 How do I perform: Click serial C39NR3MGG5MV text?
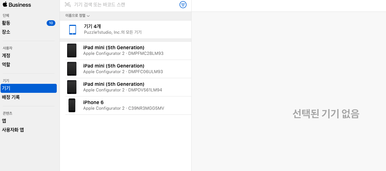[146, 108]
